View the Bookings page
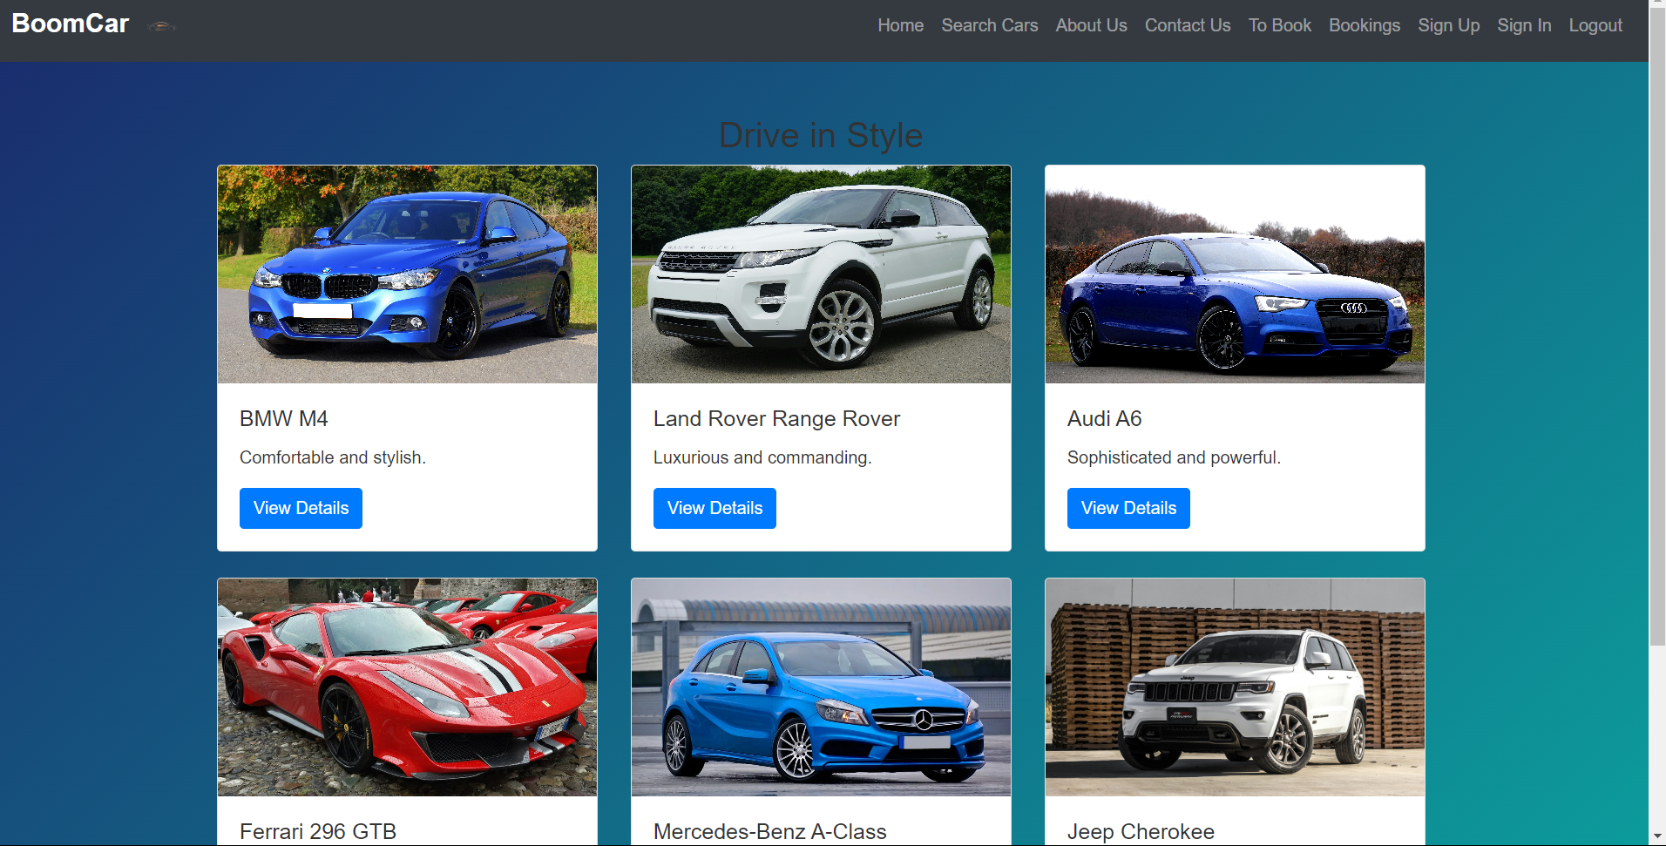Screen dimensions: 1666x846 click(1364, 26)
